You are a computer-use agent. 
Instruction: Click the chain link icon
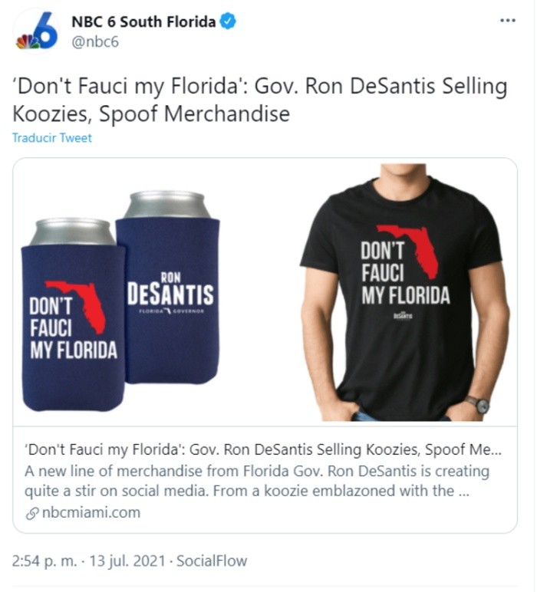[x=32, y=513]
